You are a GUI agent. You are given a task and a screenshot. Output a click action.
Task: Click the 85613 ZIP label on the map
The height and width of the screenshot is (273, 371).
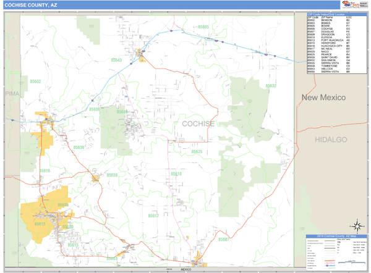tap(40, 224)
